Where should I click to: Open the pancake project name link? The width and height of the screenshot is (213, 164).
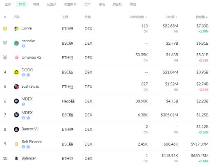tap(28, 41)
